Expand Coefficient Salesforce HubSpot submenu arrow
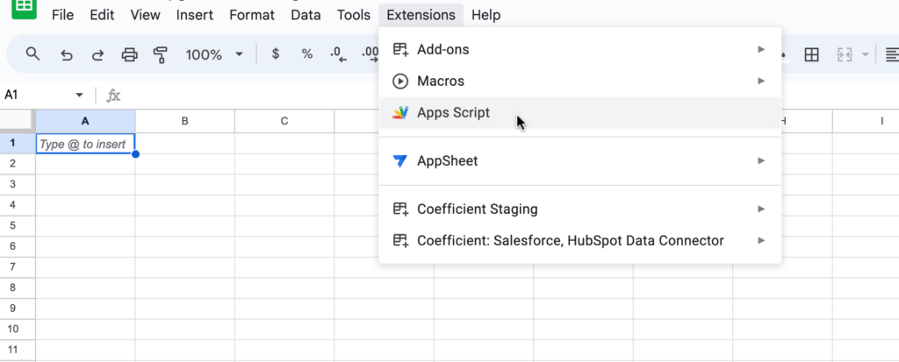899x362 pixels. [x=761, y=240]
